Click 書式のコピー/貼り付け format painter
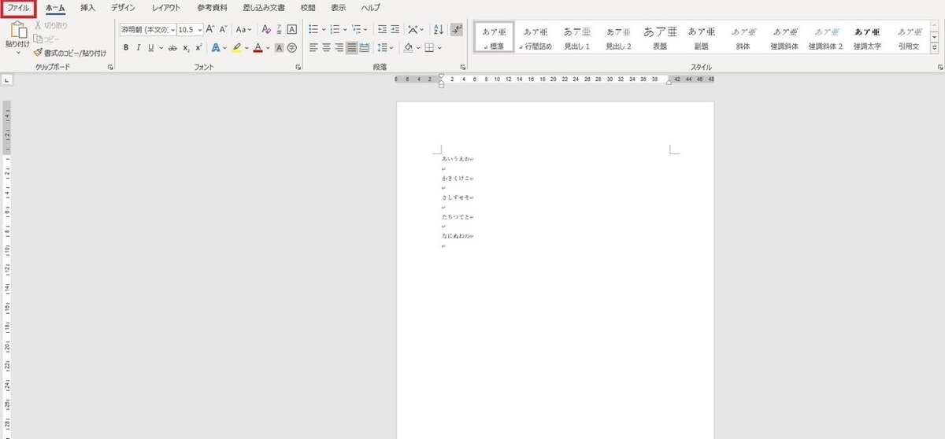The height and width of the screenshot is (439, 945). 70,53
